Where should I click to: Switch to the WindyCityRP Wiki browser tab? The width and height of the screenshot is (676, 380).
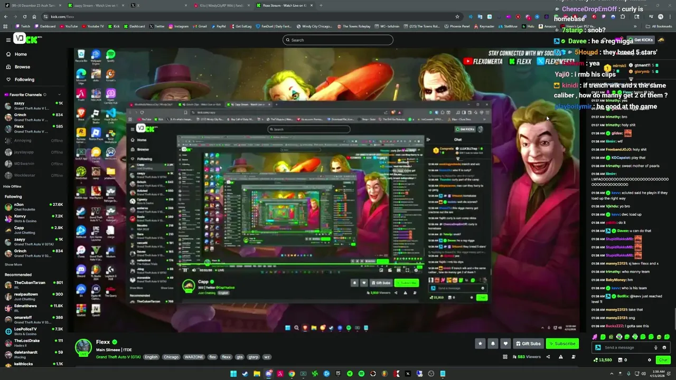[x=222, y=5]
